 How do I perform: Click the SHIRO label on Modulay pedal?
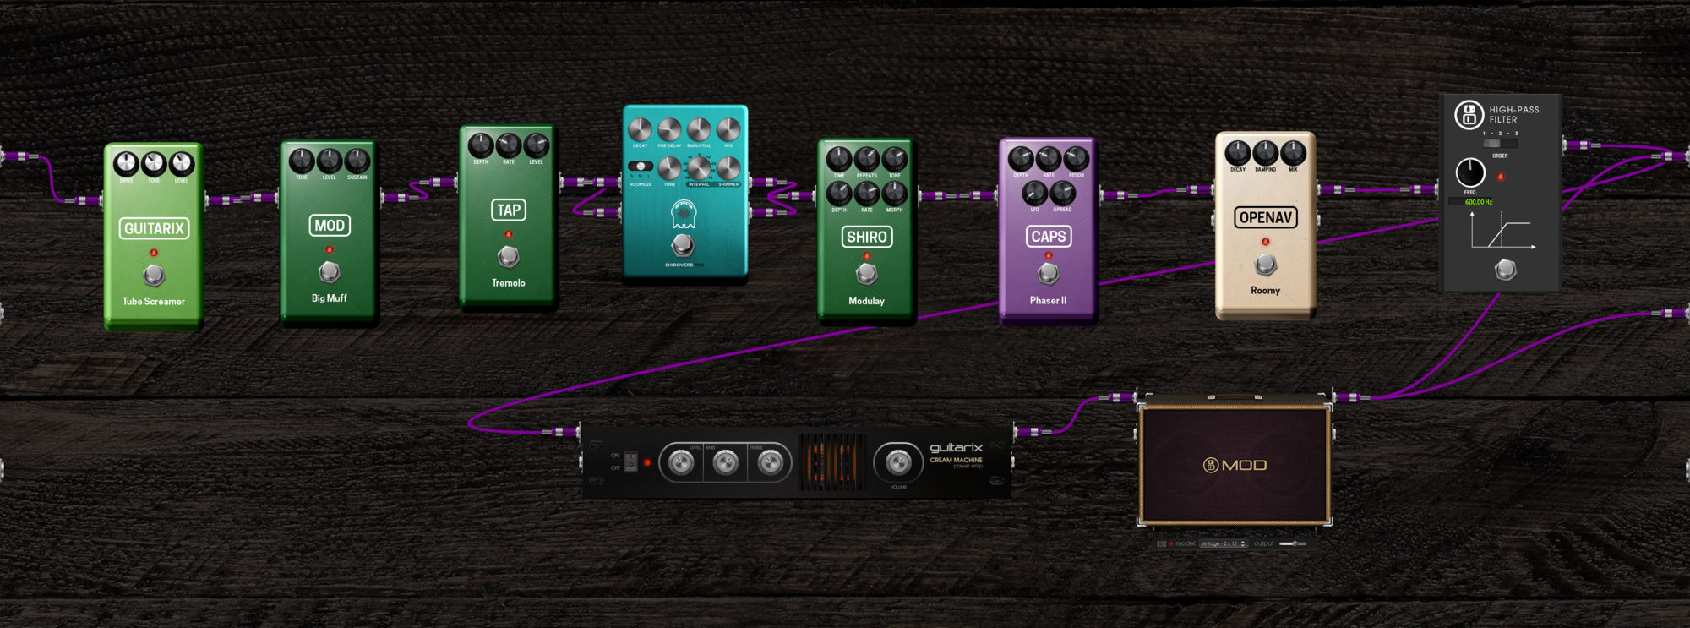click(x=867, y=237)
